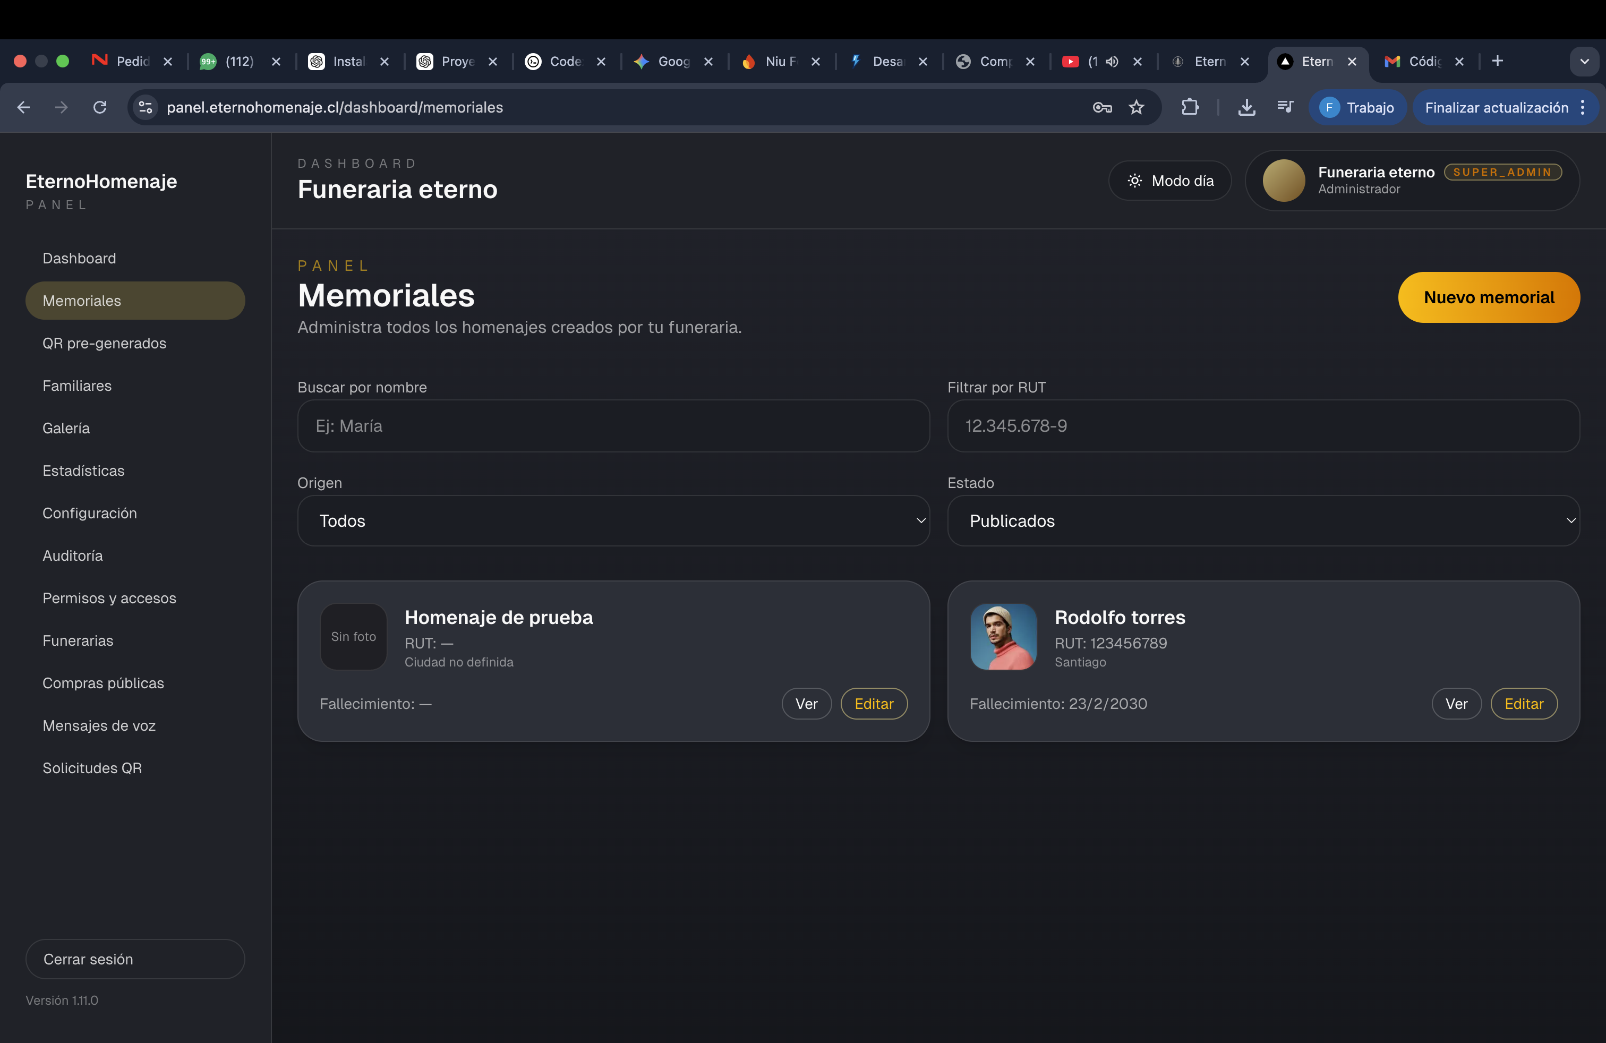Image resolution: width=1606 pixels, height=1043 pixels.
Task: Click the media controls playlist icon
Action: [1285, 107]
